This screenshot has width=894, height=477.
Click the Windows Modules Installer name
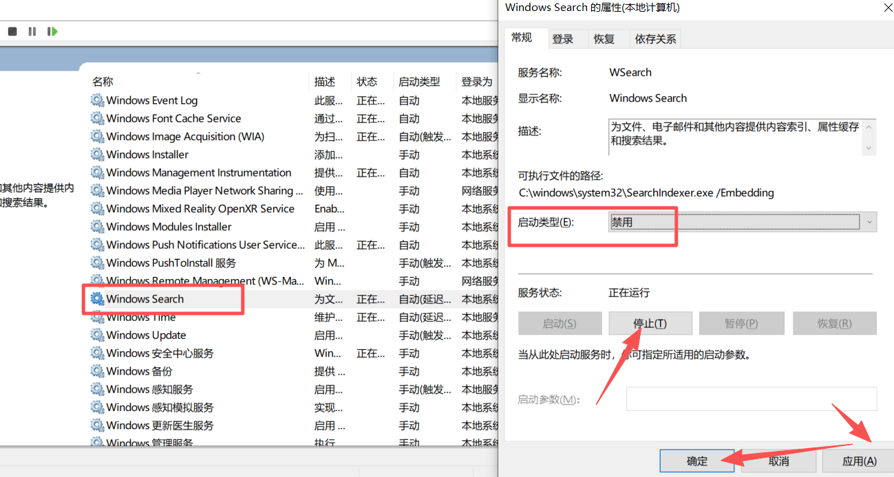pos(169,227)
